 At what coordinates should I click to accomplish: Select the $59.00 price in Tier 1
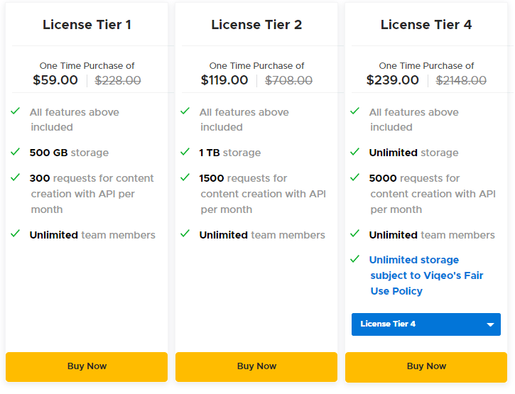(x=55, y=80)
